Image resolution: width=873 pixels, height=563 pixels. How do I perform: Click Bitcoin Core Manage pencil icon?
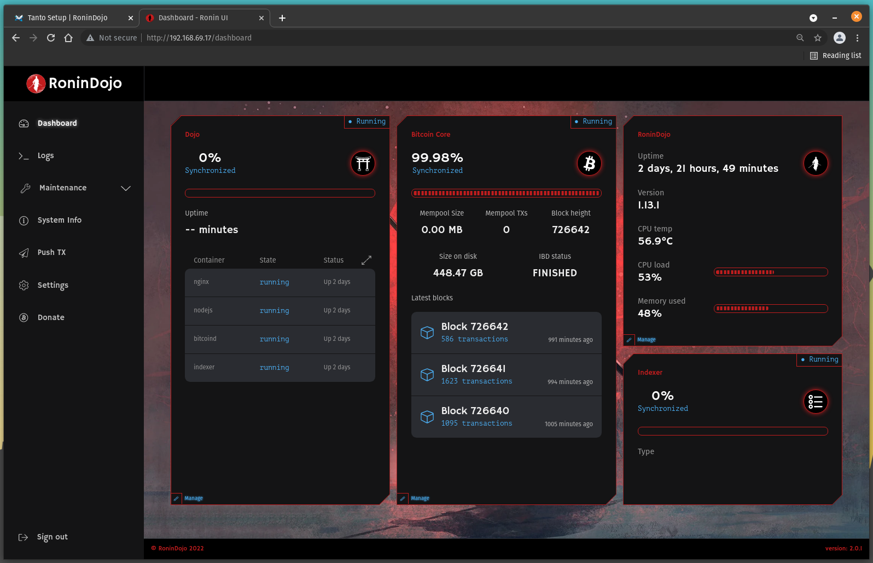403,498
